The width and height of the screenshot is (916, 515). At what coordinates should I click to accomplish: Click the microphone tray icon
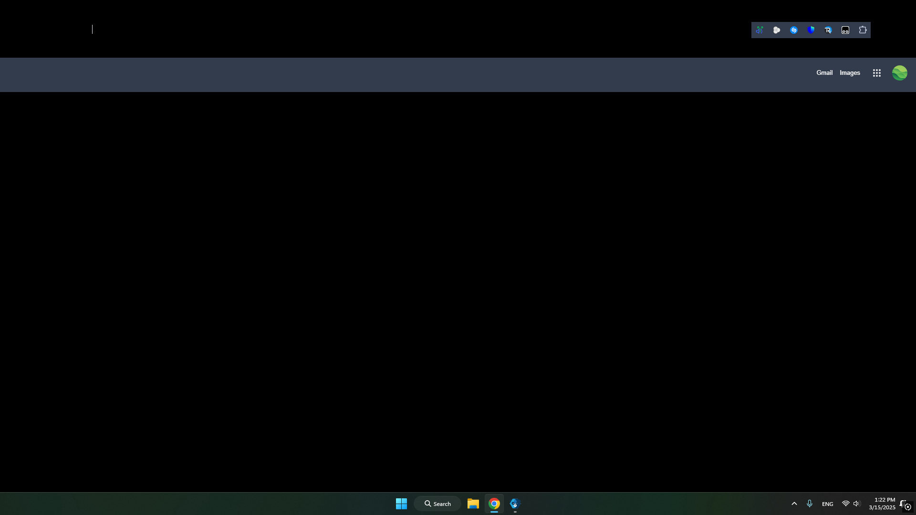(810, 504)
